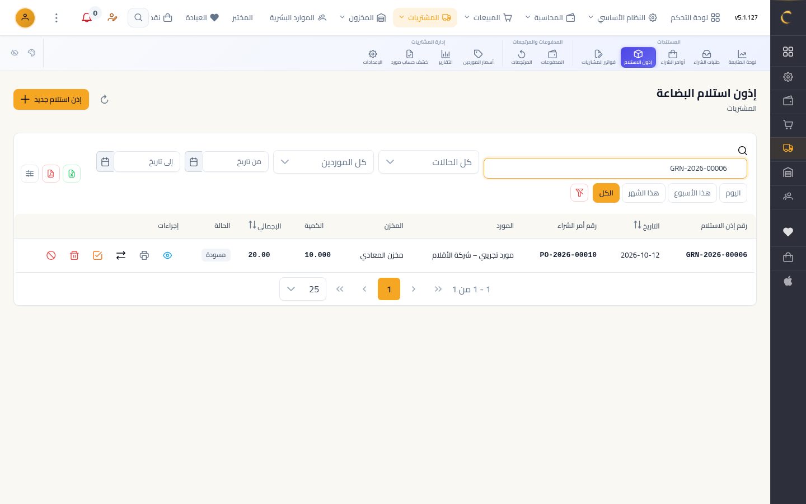The image size is (806, 504).
Task: Export the list with the red PDF icon
Action: pos(51,174)
